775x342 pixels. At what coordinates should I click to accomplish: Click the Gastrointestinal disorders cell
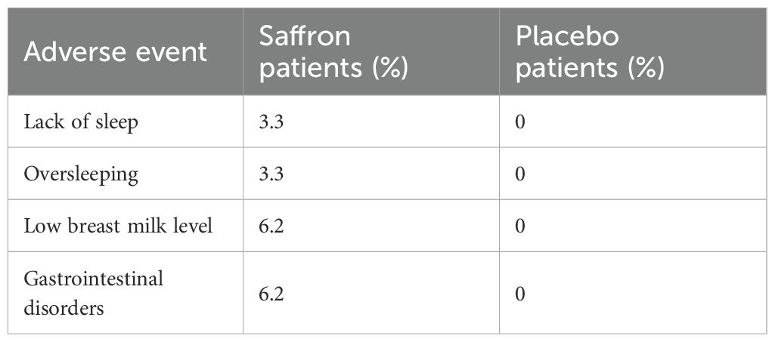click(94, 293)
